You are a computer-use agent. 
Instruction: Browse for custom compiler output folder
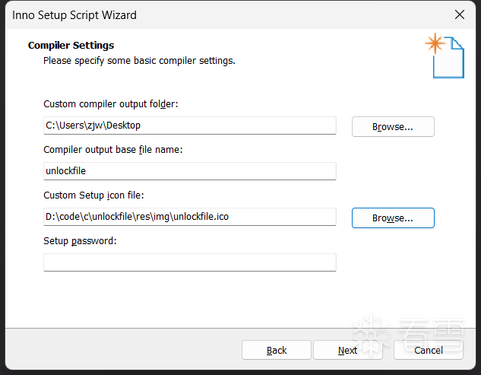click(x=393, y=126)
